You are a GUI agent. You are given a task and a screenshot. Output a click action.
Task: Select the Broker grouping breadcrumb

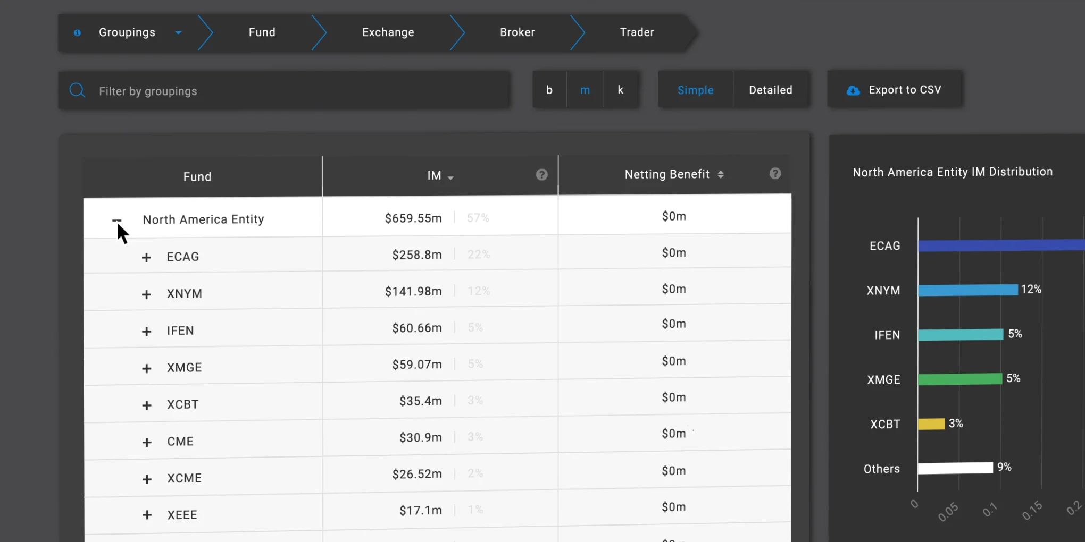click(518, 32)
